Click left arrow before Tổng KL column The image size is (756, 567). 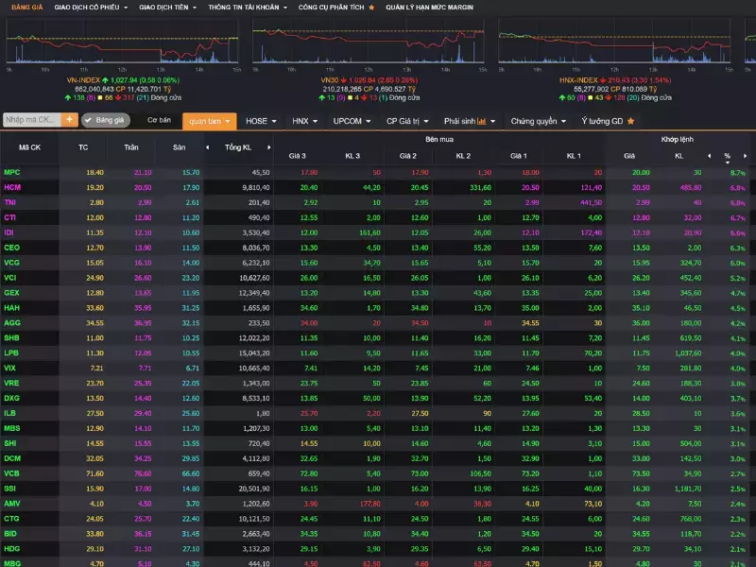pyautogui.click(x=207, y=147)
